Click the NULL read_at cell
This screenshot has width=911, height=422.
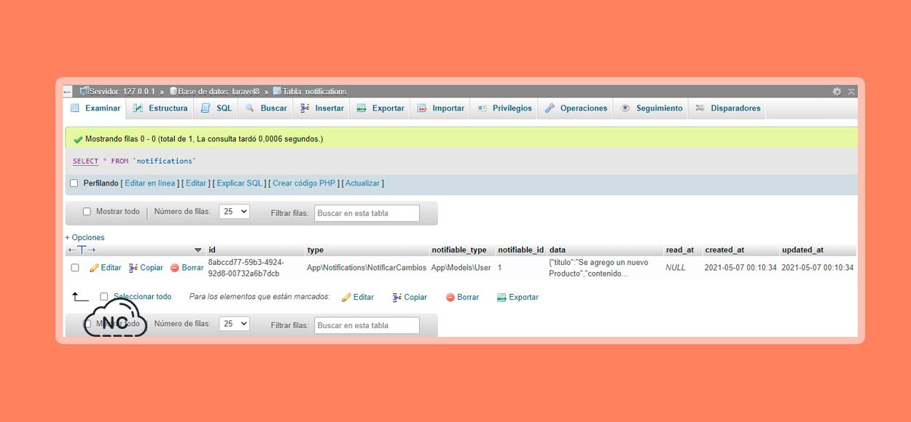click(x=676, y=268)
